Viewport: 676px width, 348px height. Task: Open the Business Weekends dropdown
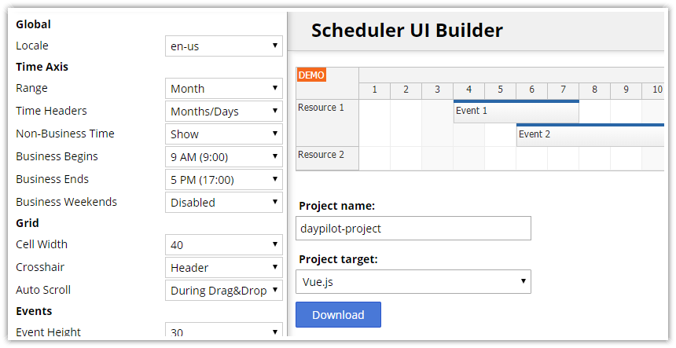pyautogui.click(x=224, y=203)
